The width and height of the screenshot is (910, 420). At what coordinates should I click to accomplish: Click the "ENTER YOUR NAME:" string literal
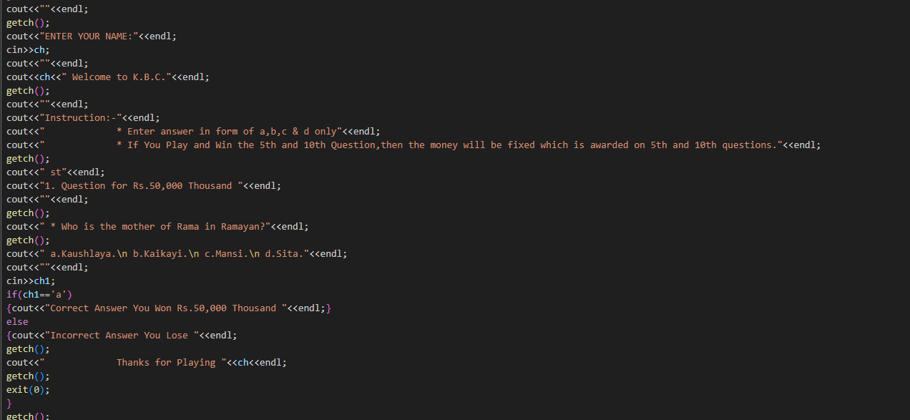click(x=89, y=36)
